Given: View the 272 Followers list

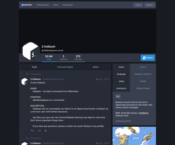Looking at the screenshot, I should click(x=78, y=58).
